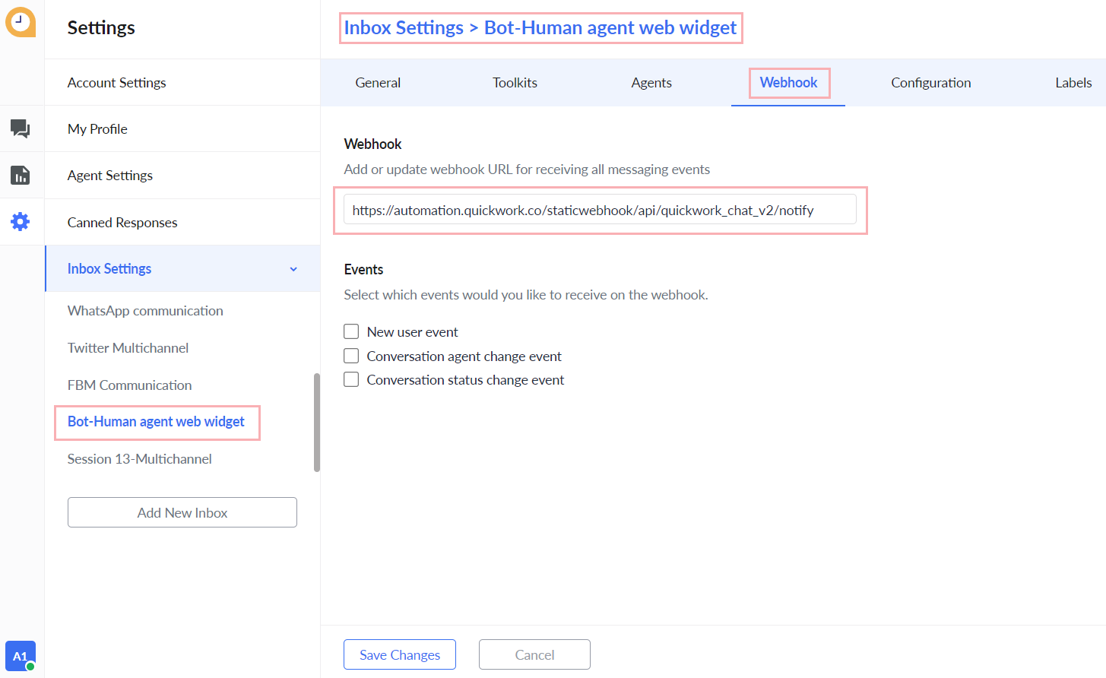The image size is (1106, 678).
Task: Tick Conversation agent change event checkbox
Action: (351, 356)
